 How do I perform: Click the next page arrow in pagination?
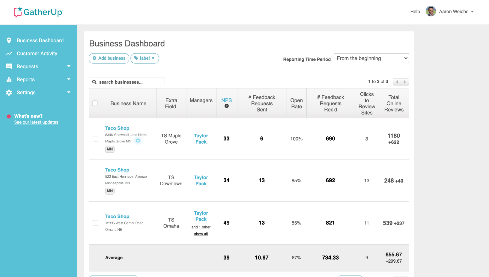pyautogui.click(x=405, y=82)
